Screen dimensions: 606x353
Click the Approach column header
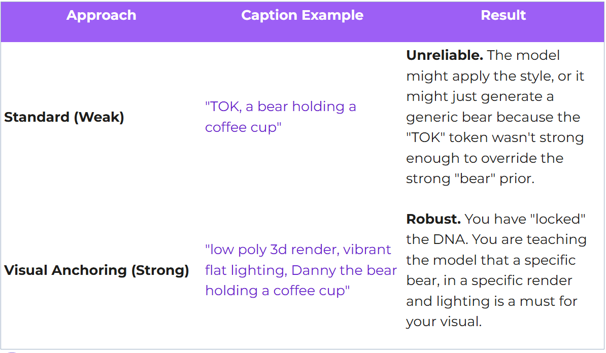pyautogui.click(x=101, y=15)
